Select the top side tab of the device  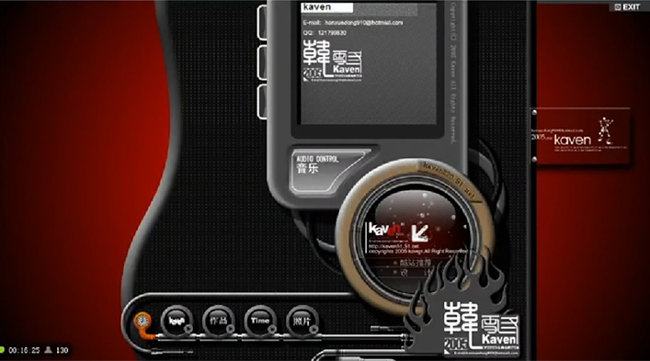tap(262, 22)
